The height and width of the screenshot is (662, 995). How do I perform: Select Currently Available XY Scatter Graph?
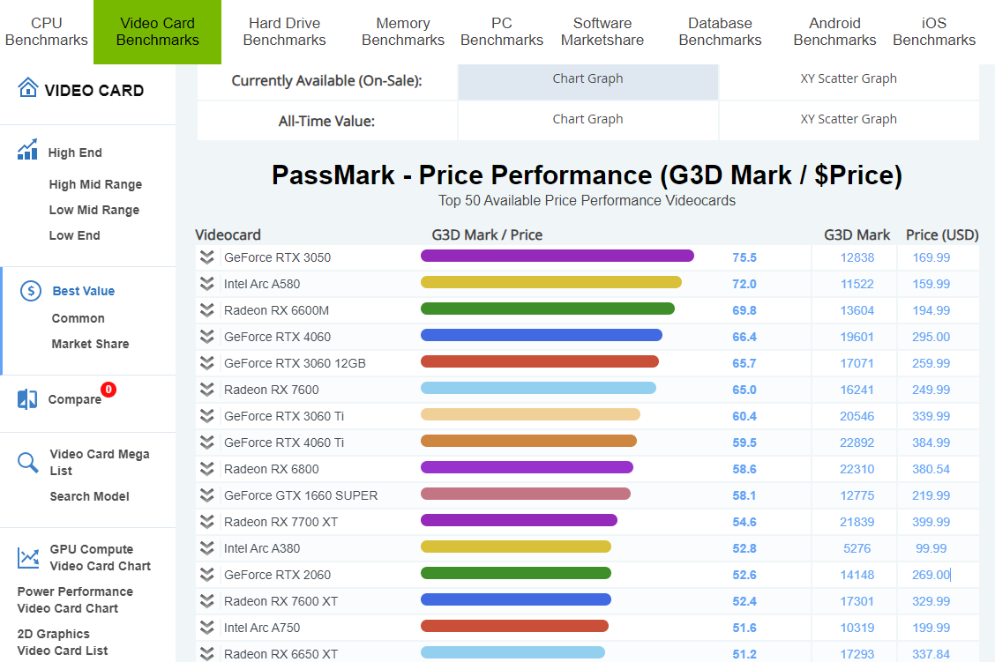[849, 80]
